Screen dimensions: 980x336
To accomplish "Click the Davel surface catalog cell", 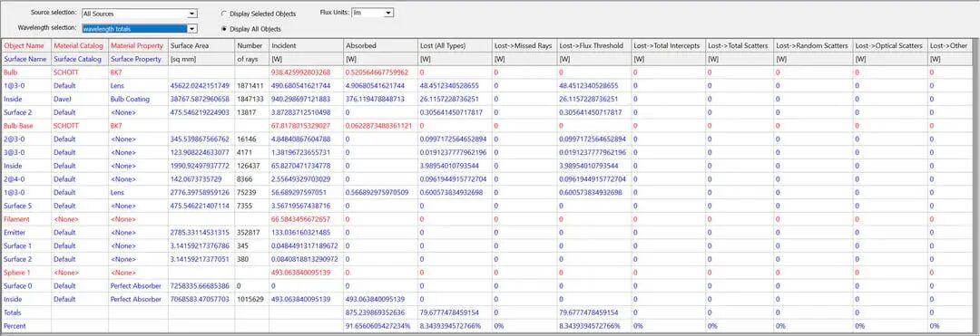I will [63, 99].
